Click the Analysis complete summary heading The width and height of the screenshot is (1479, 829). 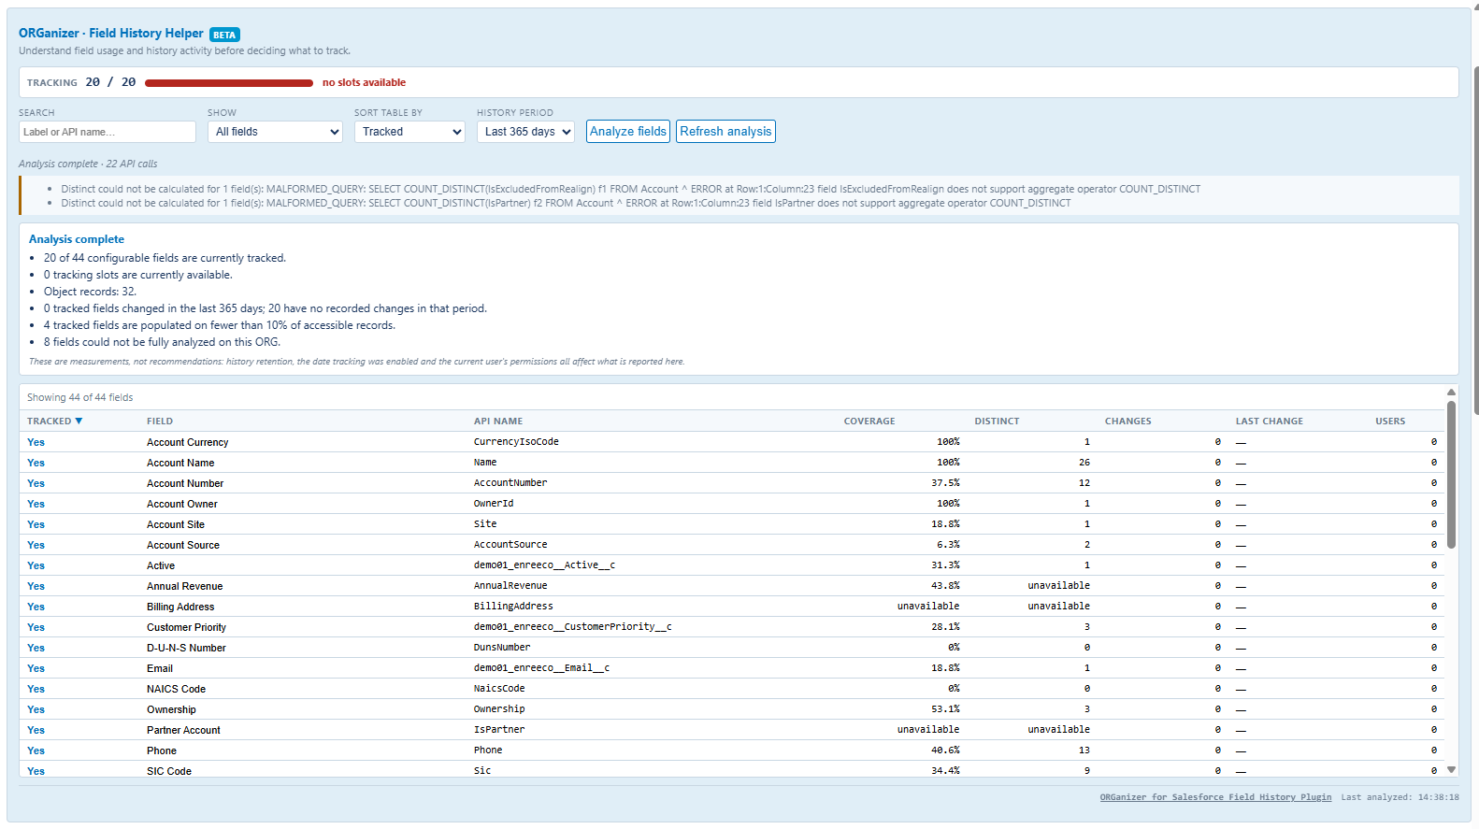tap(77, 239)
